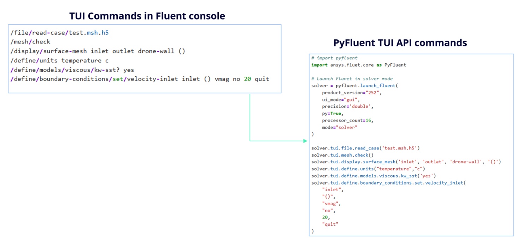Click the '"()",' argument line
524x252 pixels.
point(329,197)
